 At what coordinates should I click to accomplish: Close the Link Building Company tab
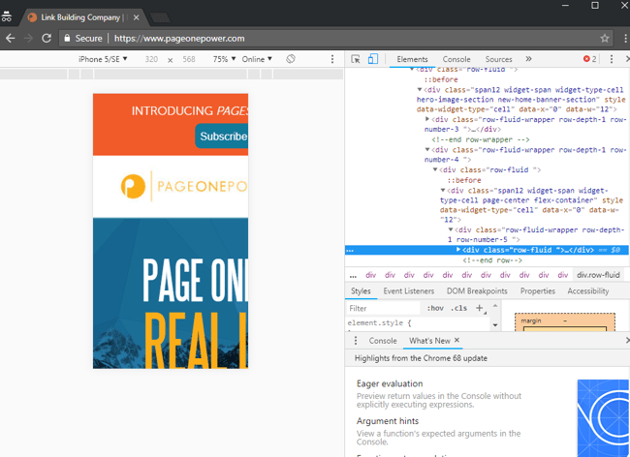pyautogui.click(x=137, y=17)
